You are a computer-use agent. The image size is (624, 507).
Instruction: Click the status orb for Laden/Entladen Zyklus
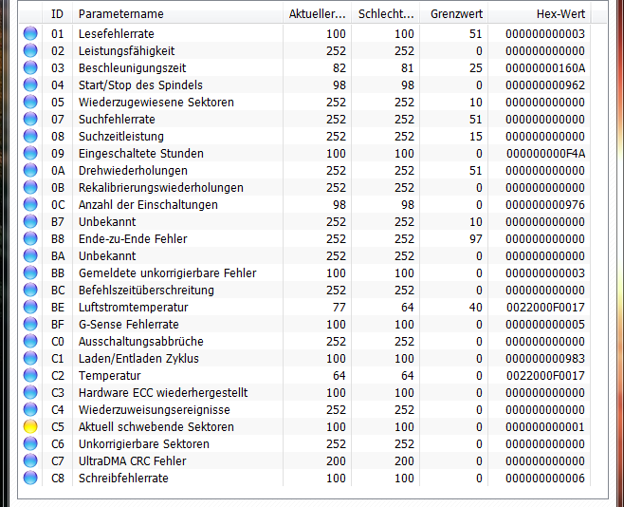point(30,359)
